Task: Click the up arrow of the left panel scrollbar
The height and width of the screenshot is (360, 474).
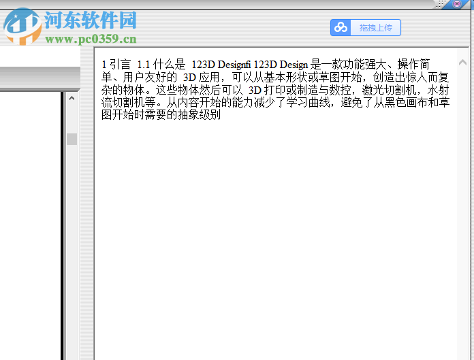Action: click(x=72, y=98)
